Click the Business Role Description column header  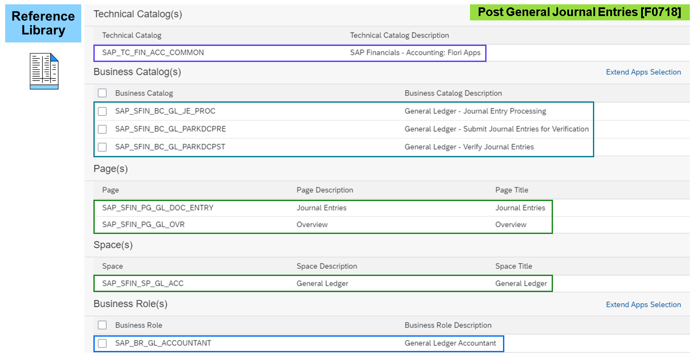pos(448,325)
